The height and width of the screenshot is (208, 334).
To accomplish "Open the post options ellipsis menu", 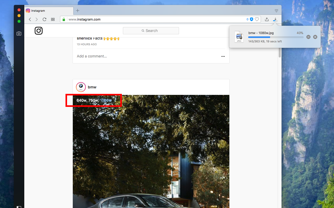I will (x=223, y=56).
